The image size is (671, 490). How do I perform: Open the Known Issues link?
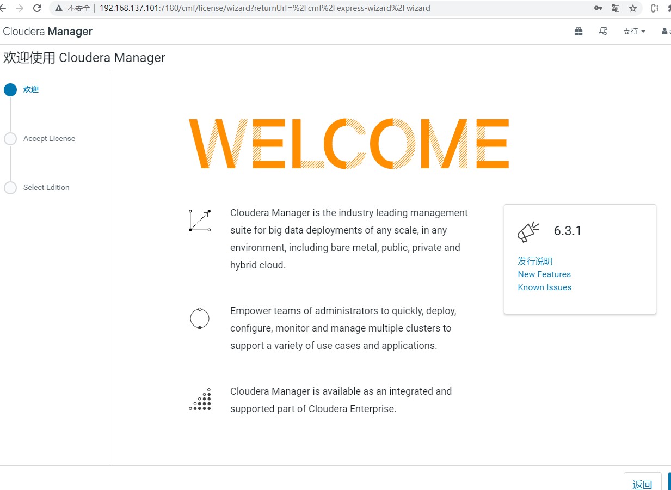(x=545, y=287)
